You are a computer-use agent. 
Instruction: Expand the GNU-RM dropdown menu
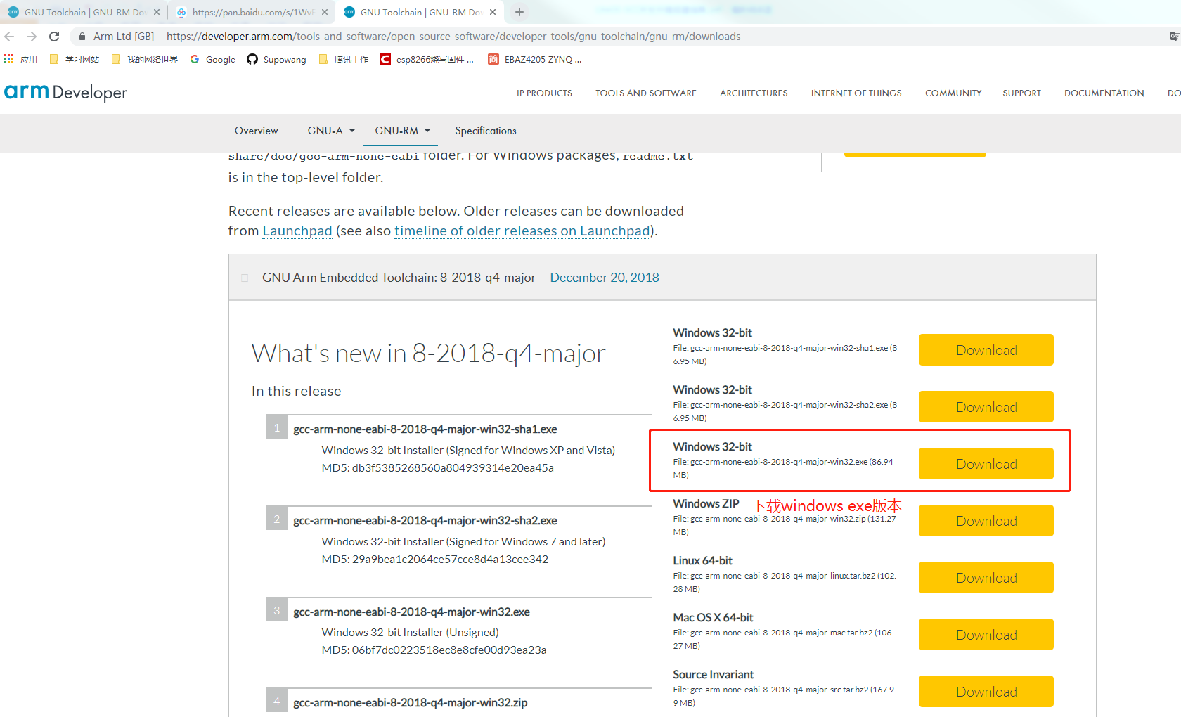click(x=402, y=131)
